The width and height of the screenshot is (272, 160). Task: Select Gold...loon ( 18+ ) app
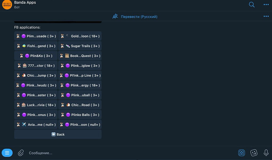coord(80,36)
